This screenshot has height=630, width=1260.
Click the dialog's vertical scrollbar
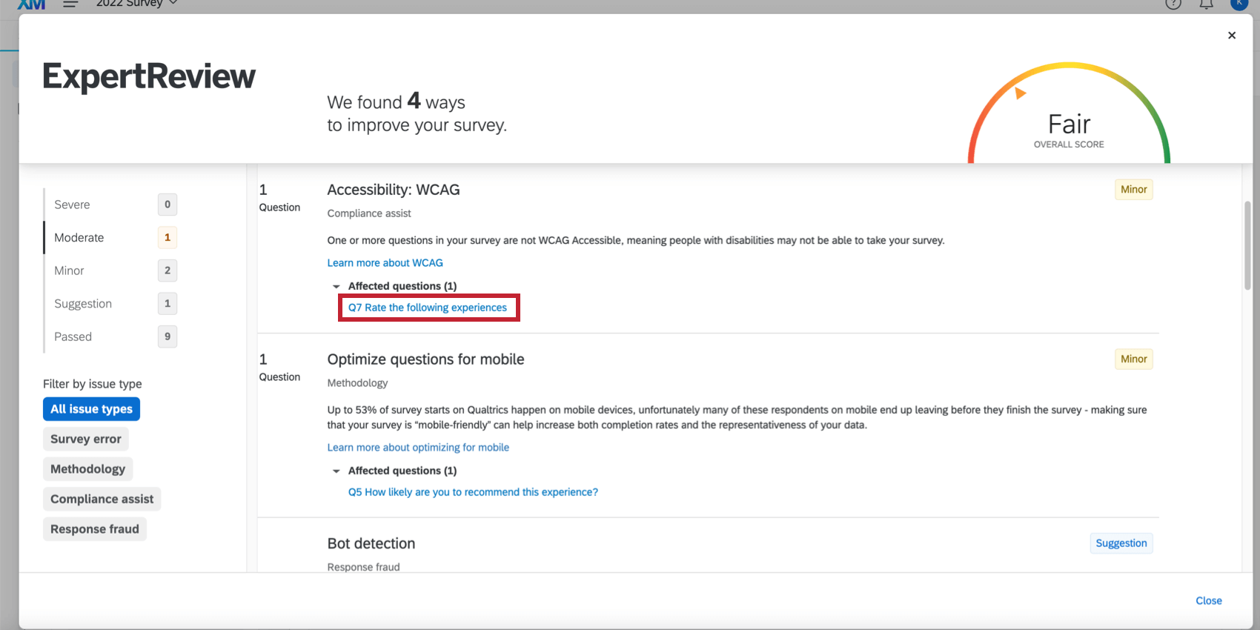click(1247, 245)
